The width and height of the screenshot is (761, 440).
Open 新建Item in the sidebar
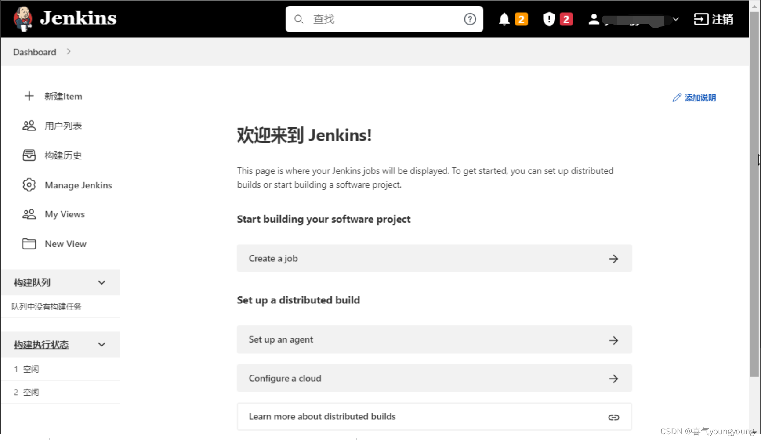[63, 96]
